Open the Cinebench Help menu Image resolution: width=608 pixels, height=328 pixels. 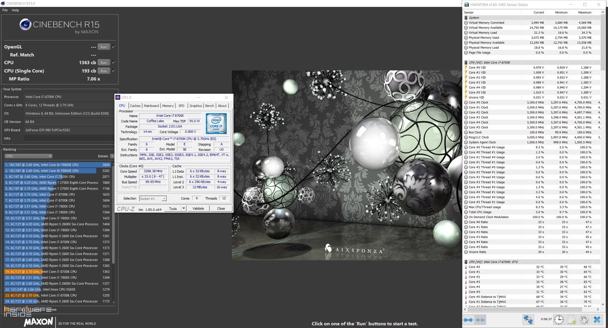tap(15, 10)
